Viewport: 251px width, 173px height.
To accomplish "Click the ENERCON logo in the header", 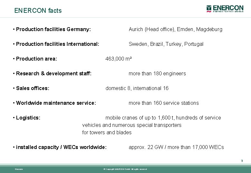I will [x=225, y=9].
